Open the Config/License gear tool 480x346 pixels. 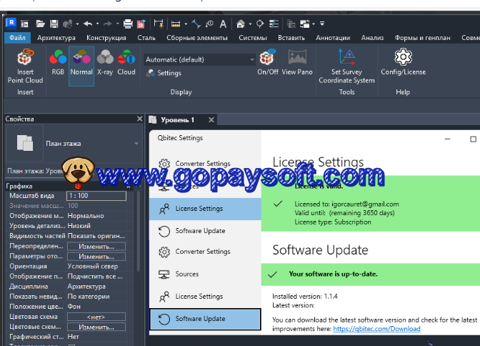point(403,62)
